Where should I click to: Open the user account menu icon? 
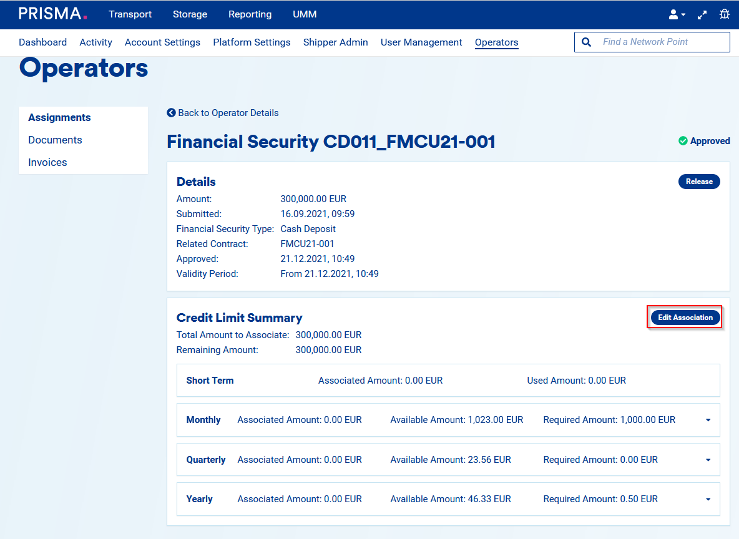[677, 14]
